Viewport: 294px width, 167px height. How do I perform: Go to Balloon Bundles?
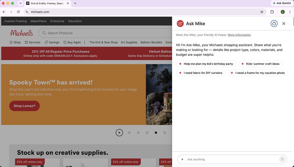[x=151, y=42]
